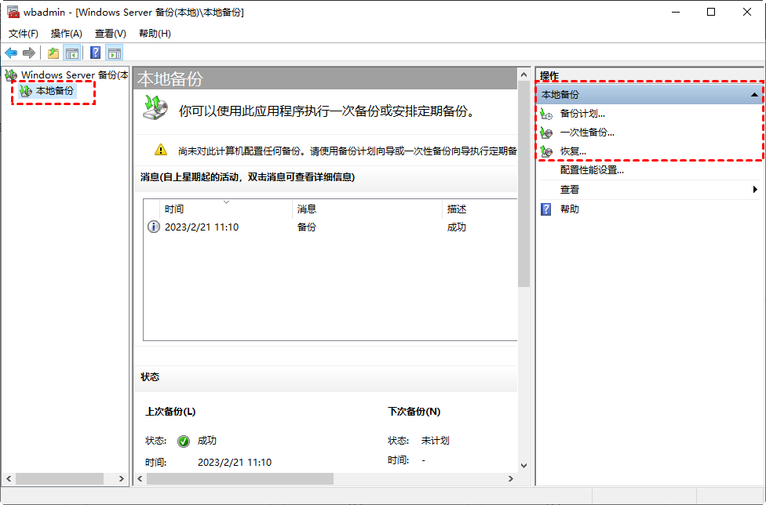Image resolution: width=766 pixels, height=505 pixels.
Task: Click the 一次性备份 icon in actions pane
Action: [x=546, y=133]
